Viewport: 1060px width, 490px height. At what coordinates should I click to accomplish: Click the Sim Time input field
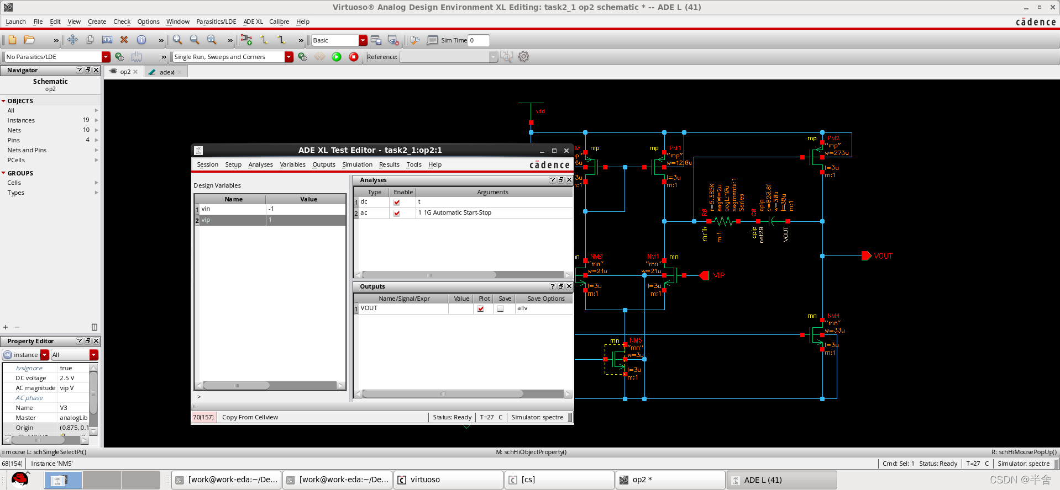coord(479,40)
